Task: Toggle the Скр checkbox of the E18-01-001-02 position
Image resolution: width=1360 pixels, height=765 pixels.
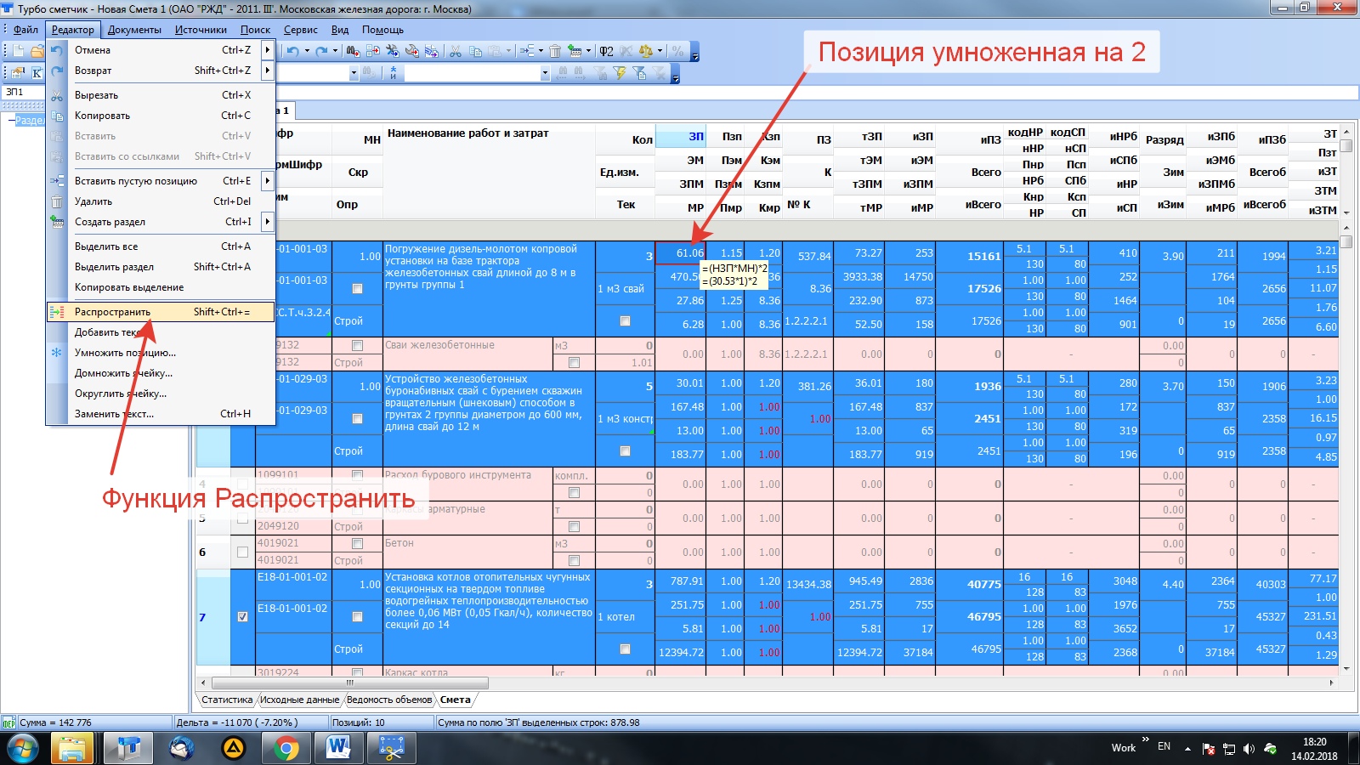Action: (357, 616)
